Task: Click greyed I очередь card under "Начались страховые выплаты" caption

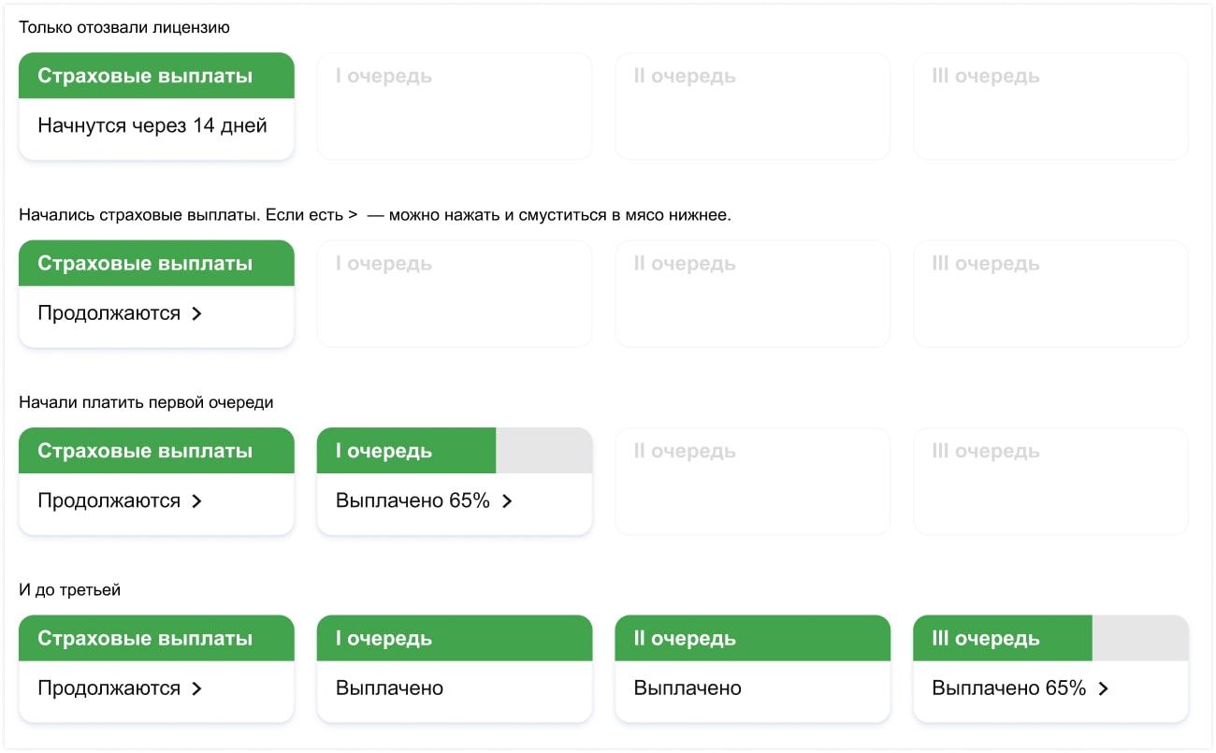Action: coord(454,294)
